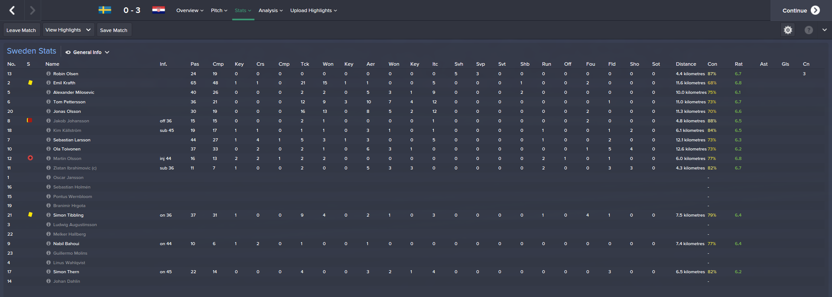Open the Pitch menu
Screen dimensions: 832x297
(219, 10)
